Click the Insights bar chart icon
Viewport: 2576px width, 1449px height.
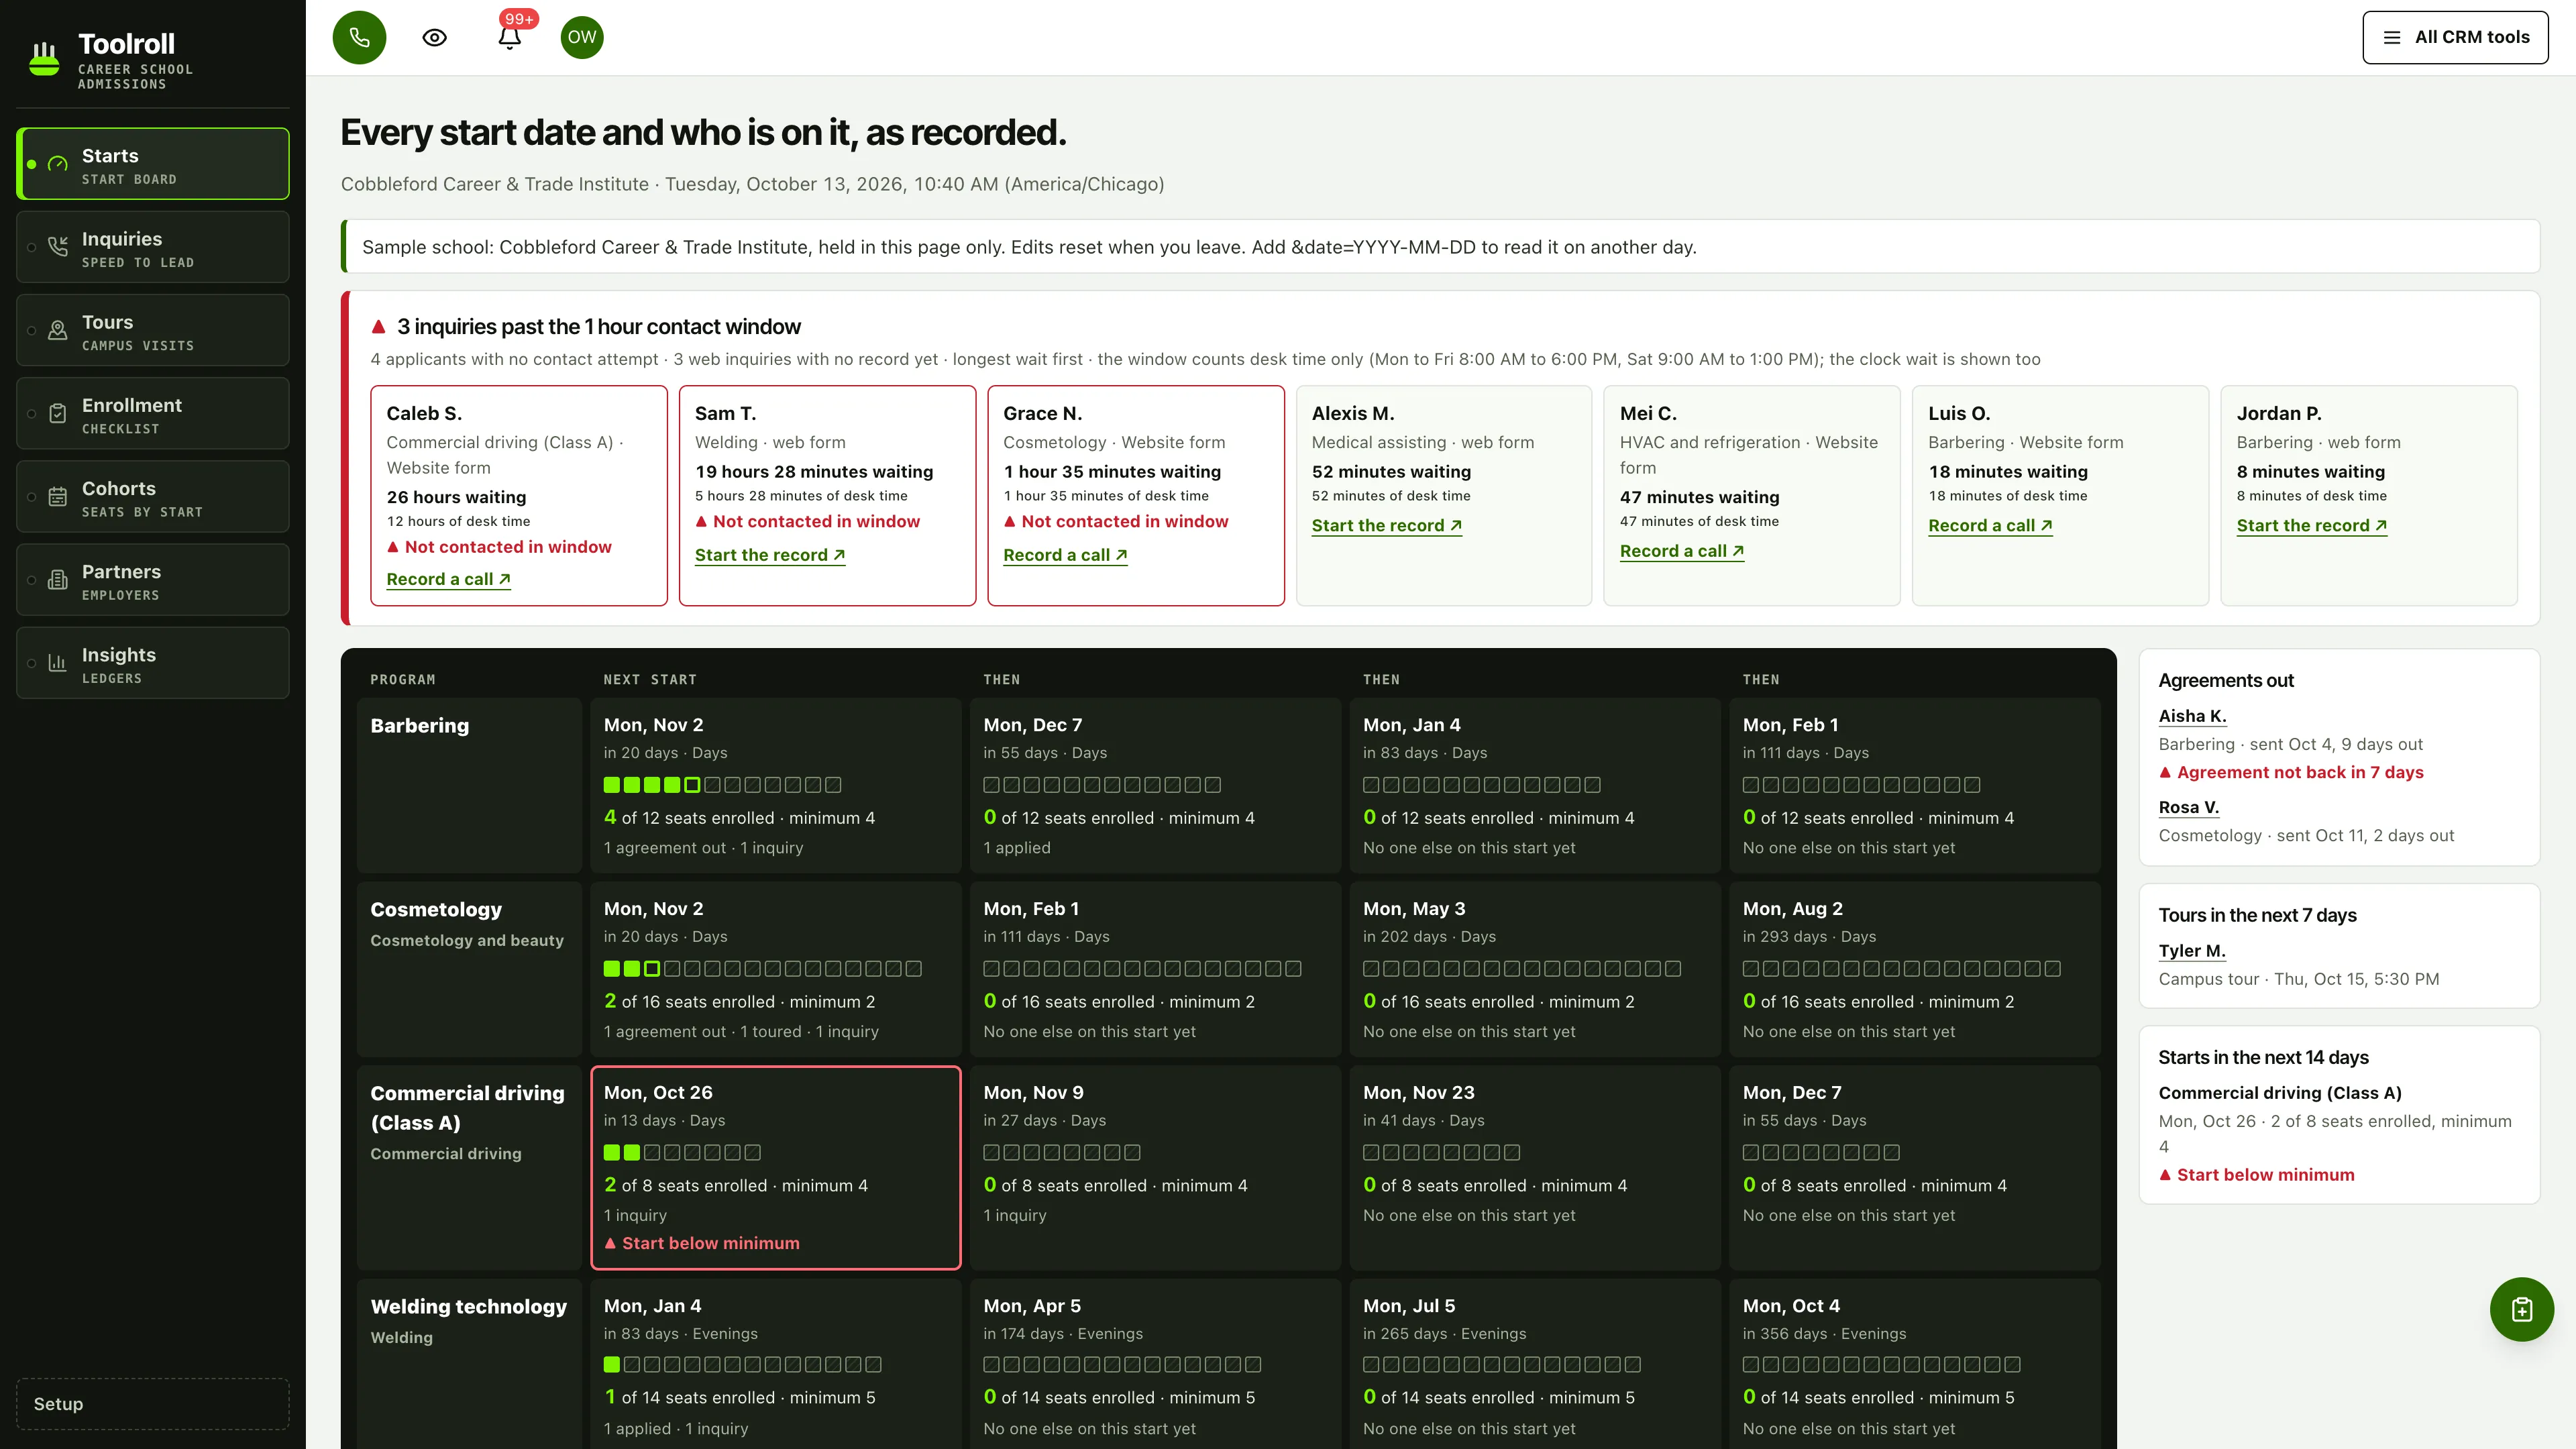[58, 662]
